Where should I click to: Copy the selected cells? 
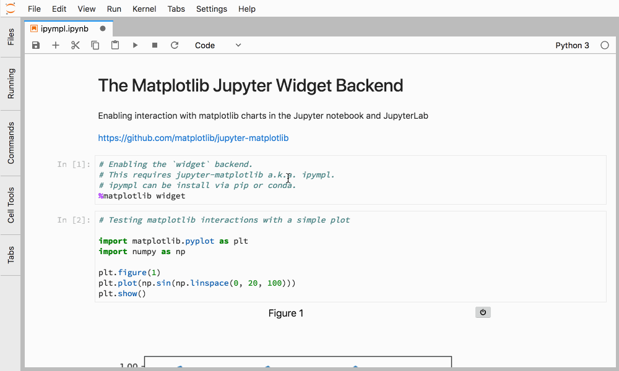(x=95, y=45)
